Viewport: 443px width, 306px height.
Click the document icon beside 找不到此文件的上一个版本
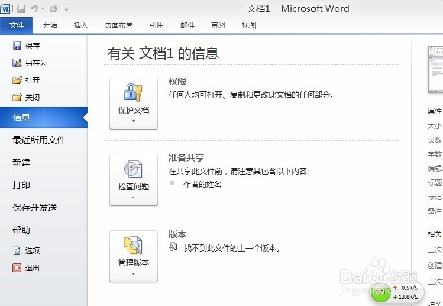pyautogui.click(x=173, y=247)
